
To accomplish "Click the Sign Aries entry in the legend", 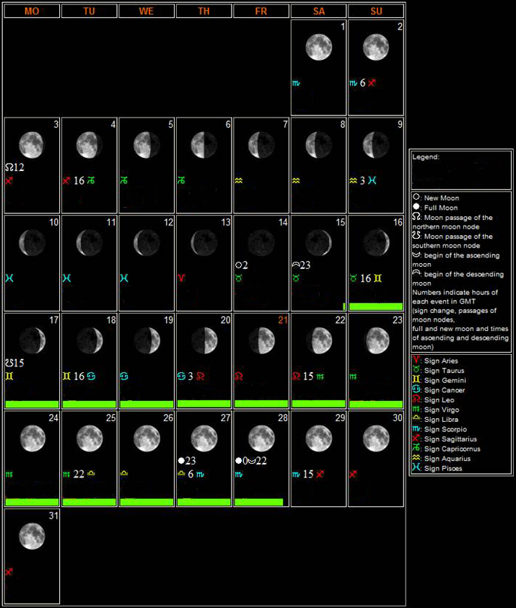I will click(440, 361).
